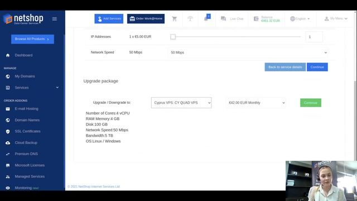Click '1 x €5.00 EUR' price text
This screenshot has width=357, height=201.
pos(140,37)
